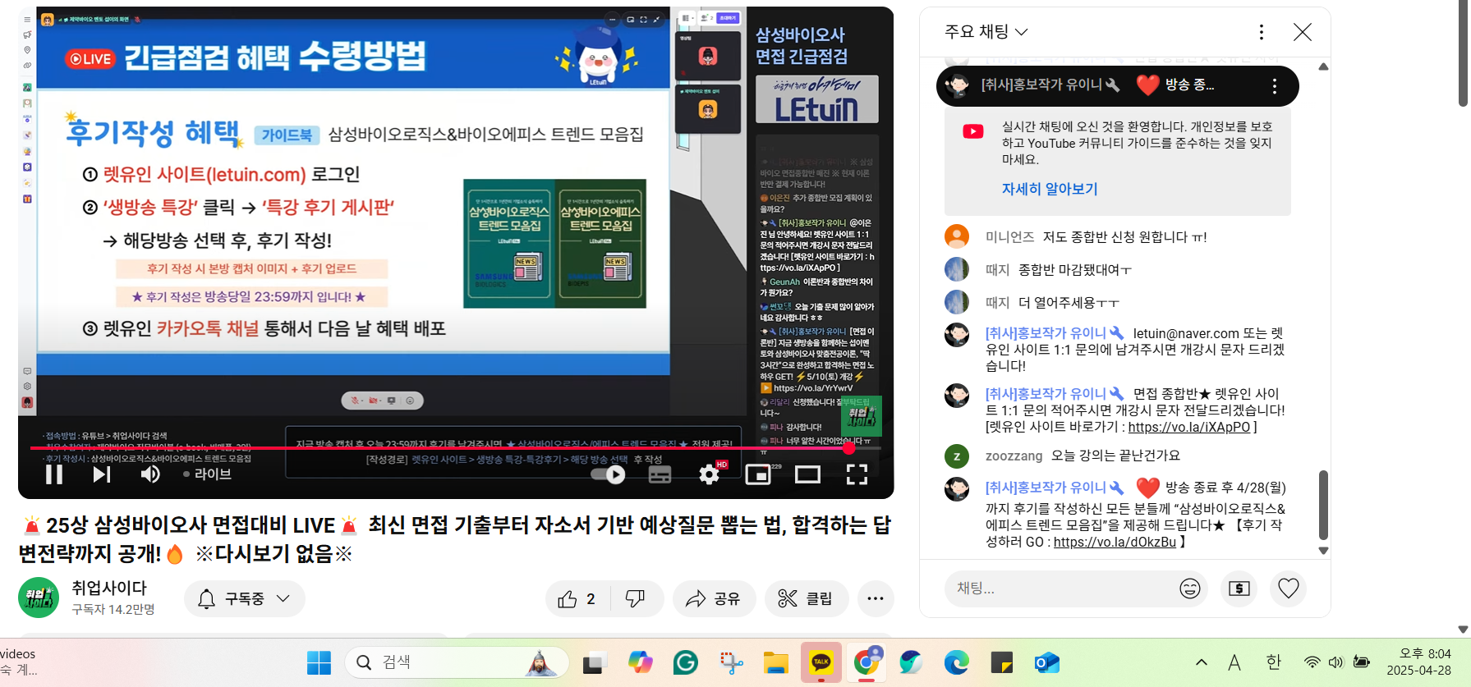Open video settings gear icon
Image resolution: width=1471 pixels, height=687 pixels.
pyautogui.click(x=709, y=474)
